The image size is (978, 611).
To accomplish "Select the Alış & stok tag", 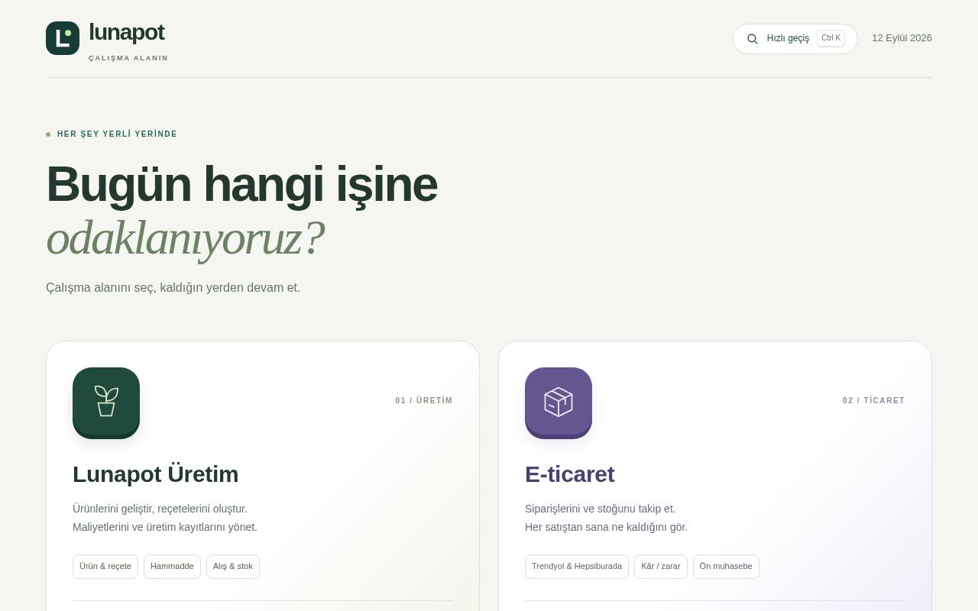I will [x=233, y=567].
